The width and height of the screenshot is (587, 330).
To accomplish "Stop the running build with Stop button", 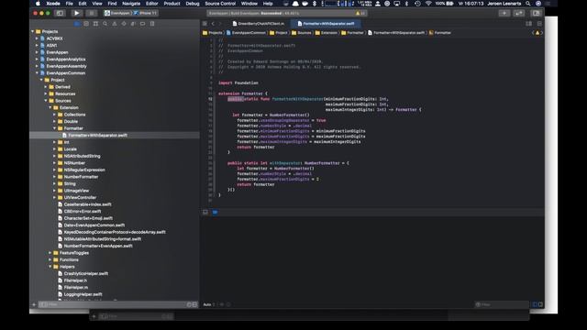I will 92,13.
